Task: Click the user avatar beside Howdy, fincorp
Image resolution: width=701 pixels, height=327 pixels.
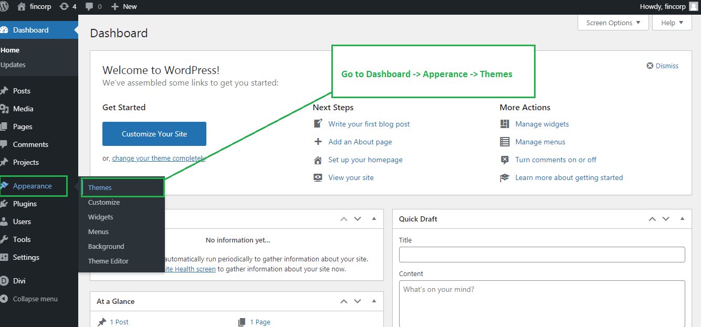Action: point(694,7)
